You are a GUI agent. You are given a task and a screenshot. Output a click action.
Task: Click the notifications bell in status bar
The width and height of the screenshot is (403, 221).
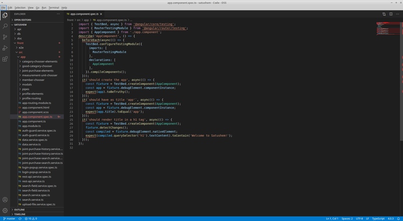(x=399, y=219)
